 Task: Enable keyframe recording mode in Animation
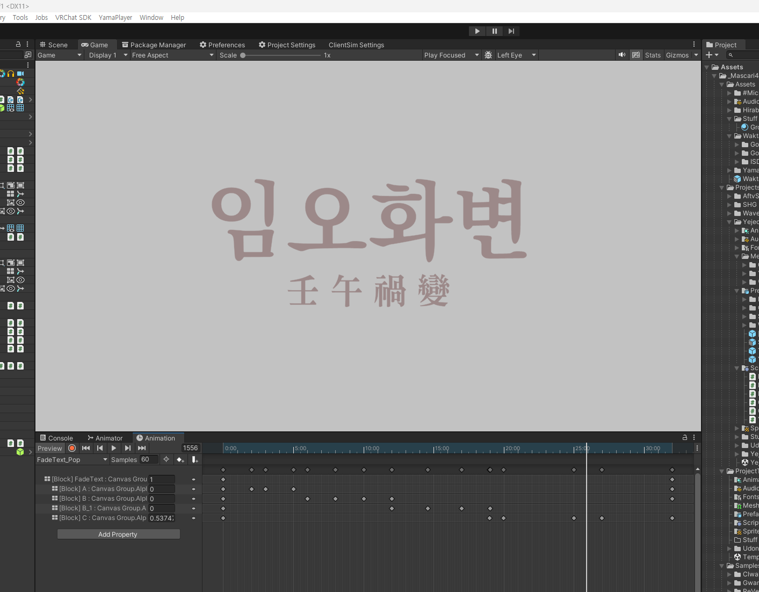[x=72, y=448]
